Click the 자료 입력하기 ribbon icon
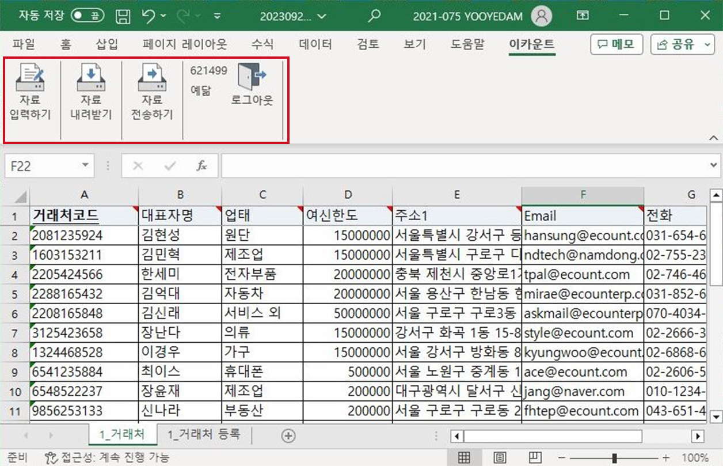The width and height of the screenshot is (723, 466). pyautogui.click(x=31, y=78)
